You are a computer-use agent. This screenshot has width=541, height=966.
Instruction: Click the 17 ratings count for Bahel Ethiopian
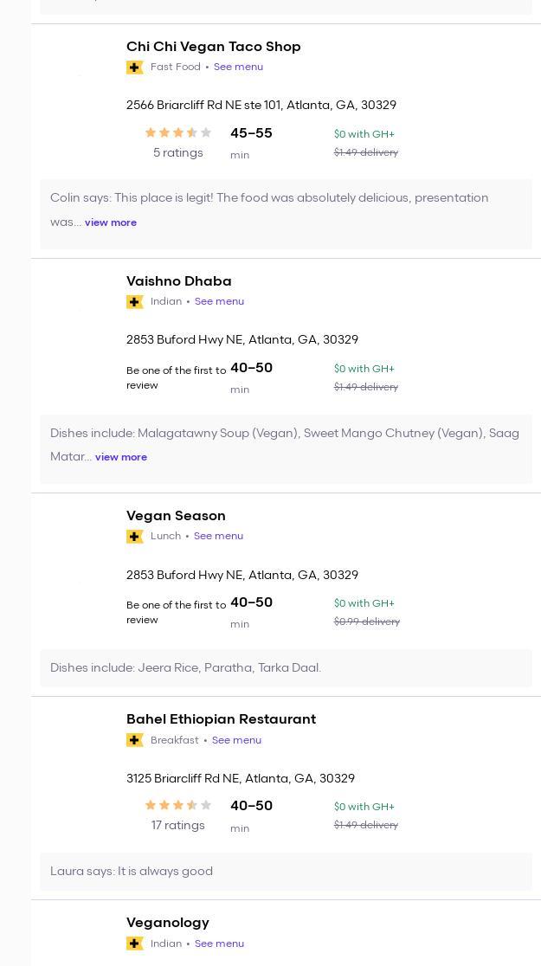coord(177,825)
